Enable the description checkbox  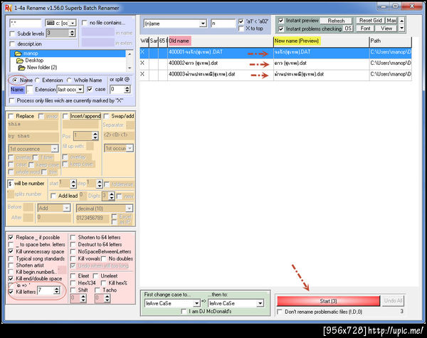coord(12,44)
